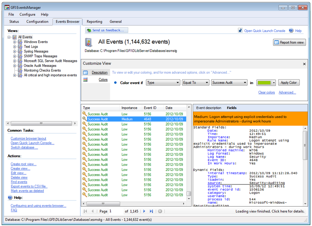Select the 'Color event if' radio bullet
The height and width of the screenshot is (226, 312).
(x=115, y=83)
